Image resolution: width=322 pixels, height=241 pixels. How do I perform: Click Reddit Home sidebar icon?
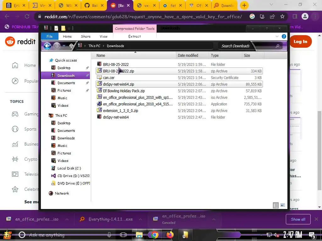15,65
